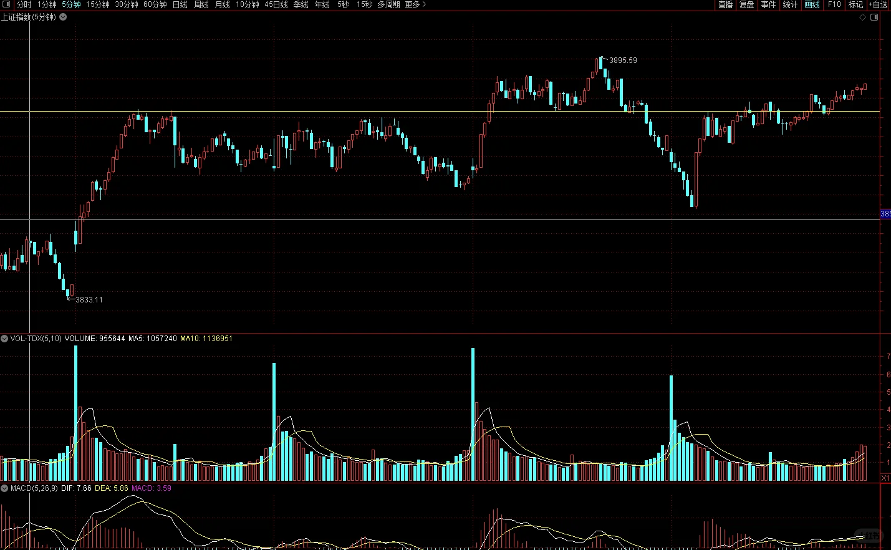Image resolution: width=891 pixels, height=550 pixels.
Task: Toggle the right side panel icon
Action: click(874, 17)
